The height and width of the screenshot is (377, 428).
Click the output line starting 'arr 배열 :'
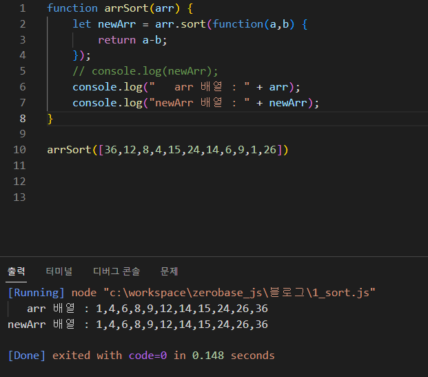click(147, 309)
